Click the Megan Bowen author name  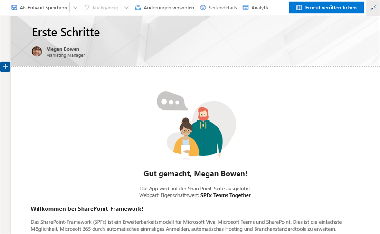pos(63,49)
